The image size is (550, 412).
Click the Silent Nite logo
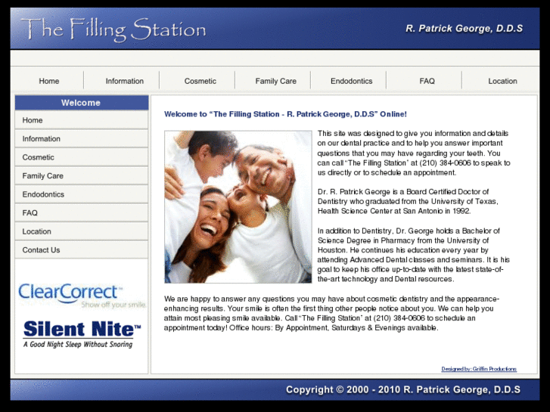[82, 334]
